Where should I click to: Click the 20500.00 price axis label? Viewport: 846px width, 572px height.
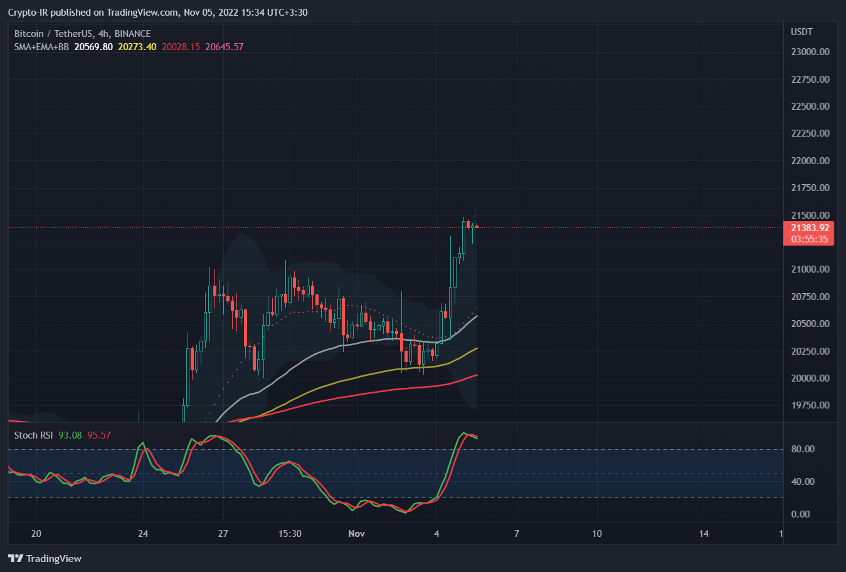(x=810, y=324)
